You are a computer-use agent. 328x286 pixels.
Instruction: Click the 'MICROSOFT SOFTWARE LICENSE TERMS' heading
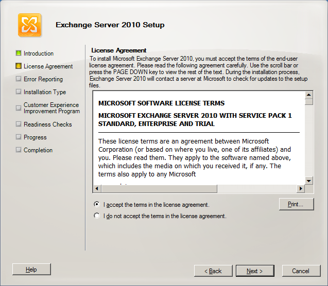pos(161,103)
